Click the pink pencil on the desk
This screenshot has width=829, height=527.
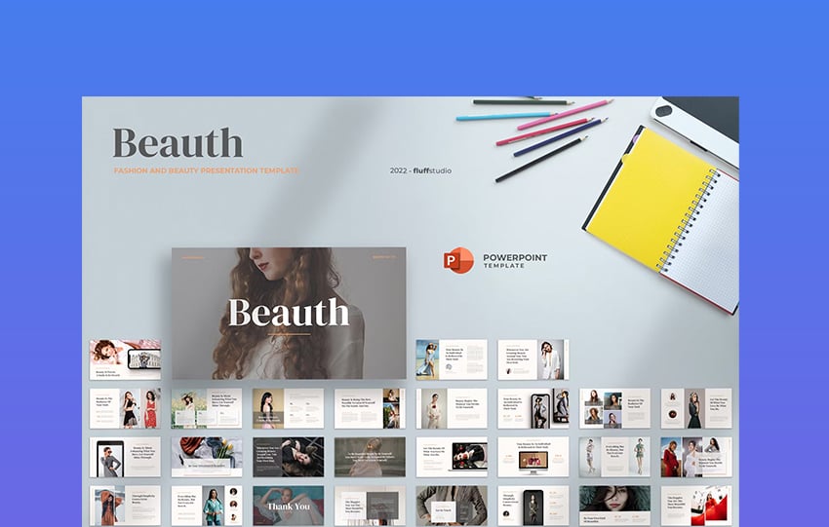click(566, 115)
